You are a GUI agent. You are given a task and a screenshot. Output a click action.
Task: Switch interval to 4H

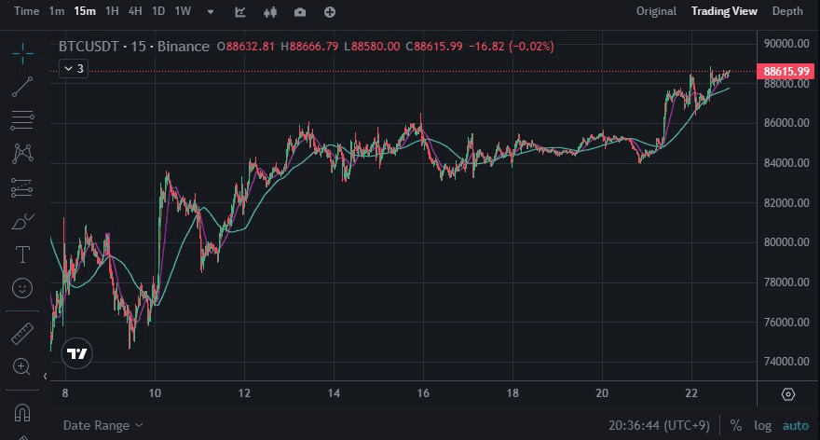point(135,11)
